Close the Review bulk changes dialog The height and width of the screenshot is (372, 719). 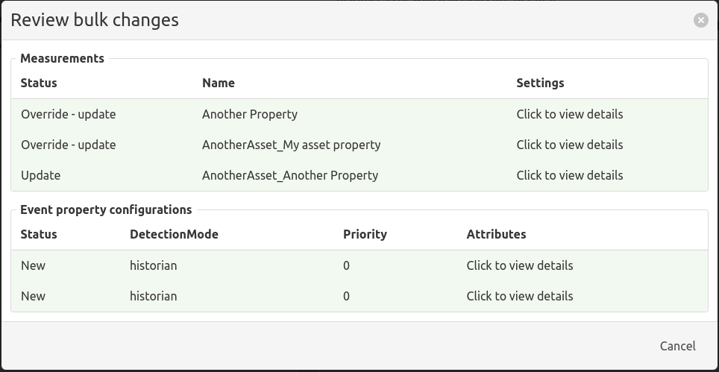tap(700, 20)
